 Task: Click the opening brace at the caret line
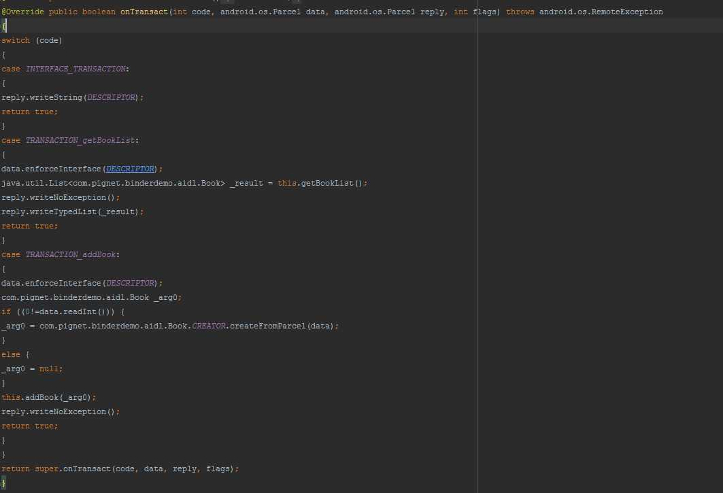[x=3, y=26]
